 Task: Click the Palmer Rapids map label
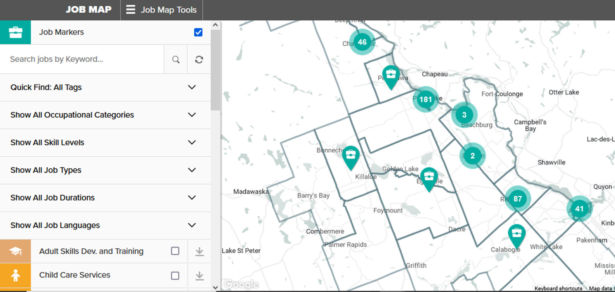click(345, 245)
